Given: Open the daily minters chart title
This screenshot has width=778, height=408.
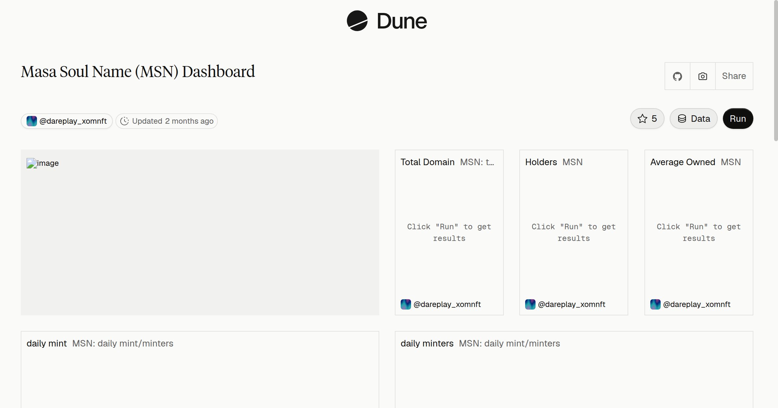Looking at the screenshot, I should pyautogui.click(x=427, y=343).
